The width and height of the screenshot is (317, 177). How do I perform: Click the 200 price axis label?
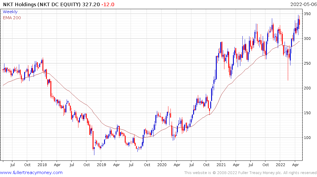pos(307,88)
